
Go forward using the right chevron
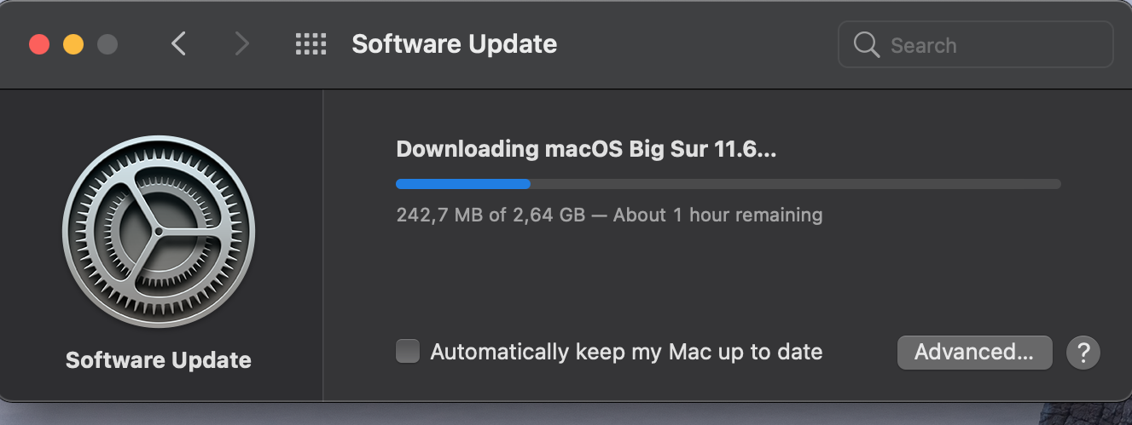242,44
